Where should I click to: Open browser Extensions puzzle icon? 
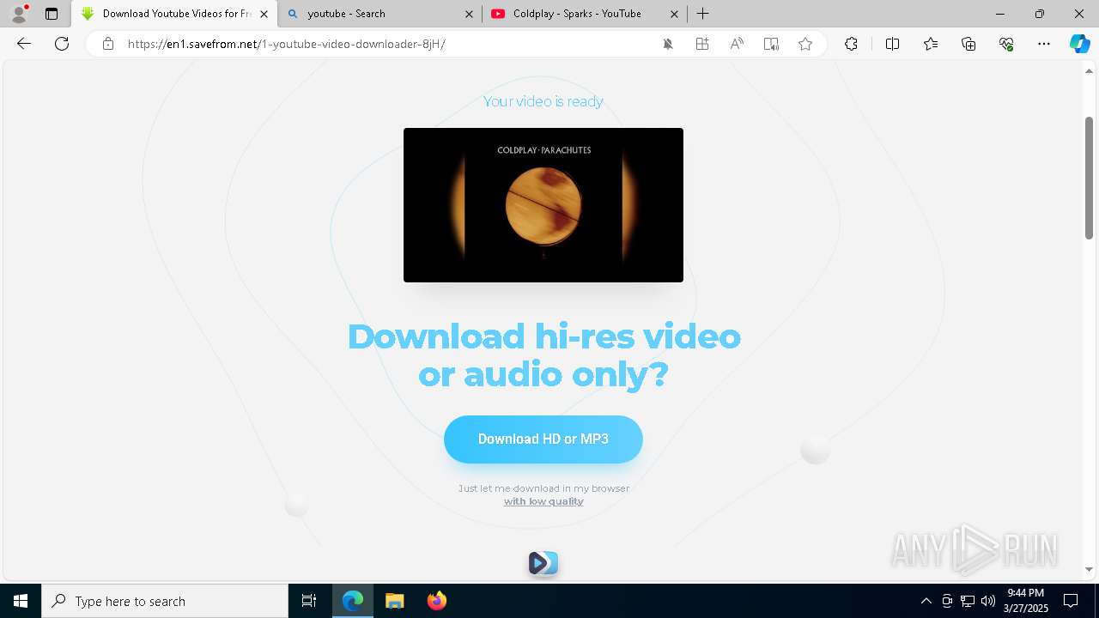pos(851,44)
